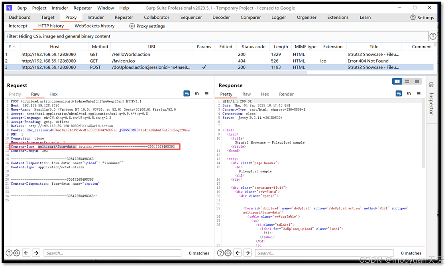Viewport: 446px width, 268px height.
Task: Switch to the Collaborator tab
Action: click(x=157, y=18)
